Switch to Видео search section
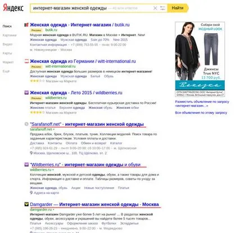 point(7,44)
